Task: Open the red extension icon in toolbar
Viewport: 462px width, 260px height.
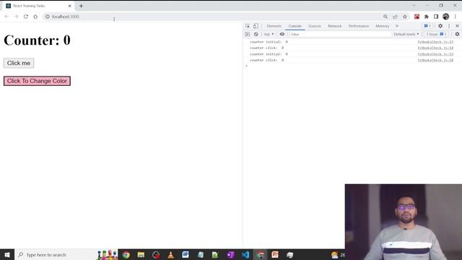Action: 417,17
